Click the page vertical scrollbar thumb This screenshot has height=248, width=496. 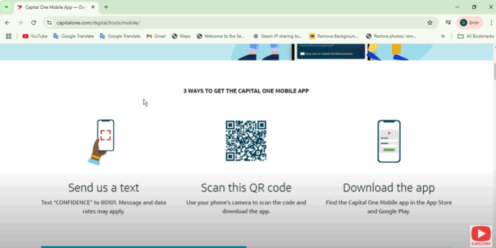click(494, 71)
